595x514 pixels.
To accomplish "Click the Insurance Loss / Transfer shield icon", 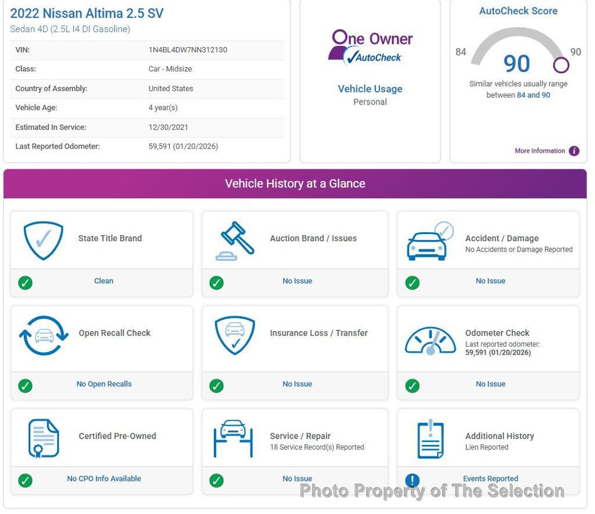I will (234, 335).
